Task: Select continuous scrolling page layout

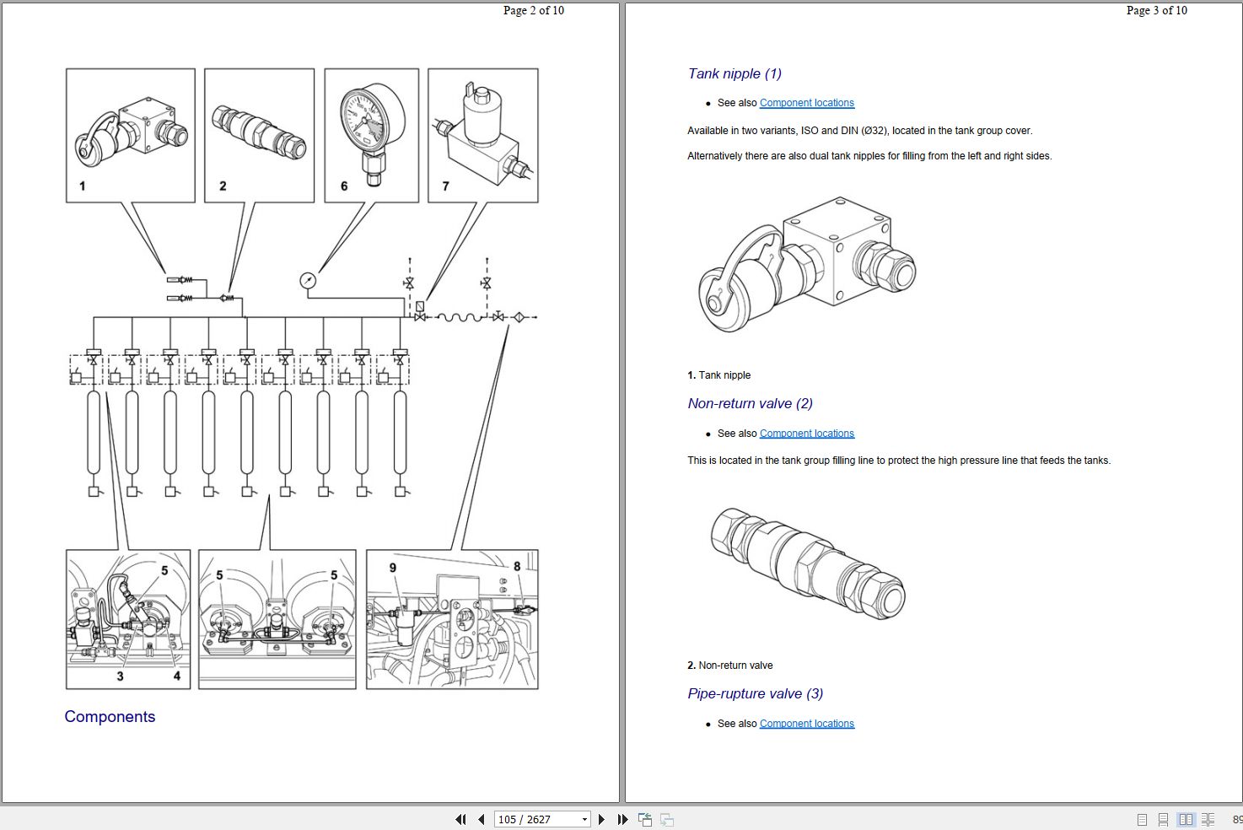Action: pyautogui.click(x=1163, y=819)
